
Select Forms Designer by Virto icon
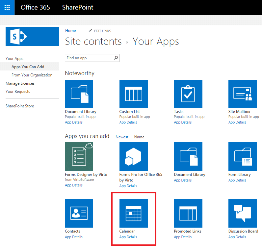(79, 156)
